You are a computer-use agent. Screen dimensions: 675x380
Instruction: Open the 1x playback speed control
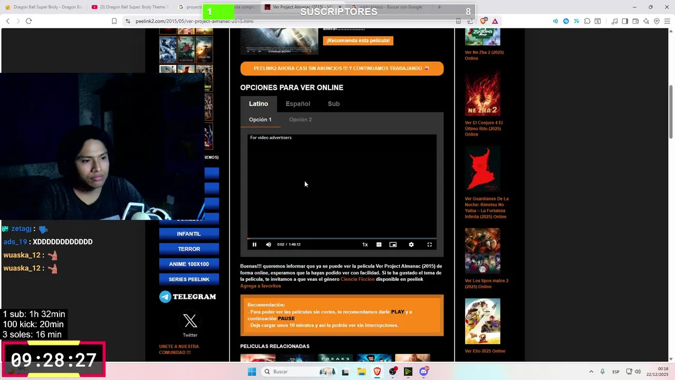[x=365, y=244]
